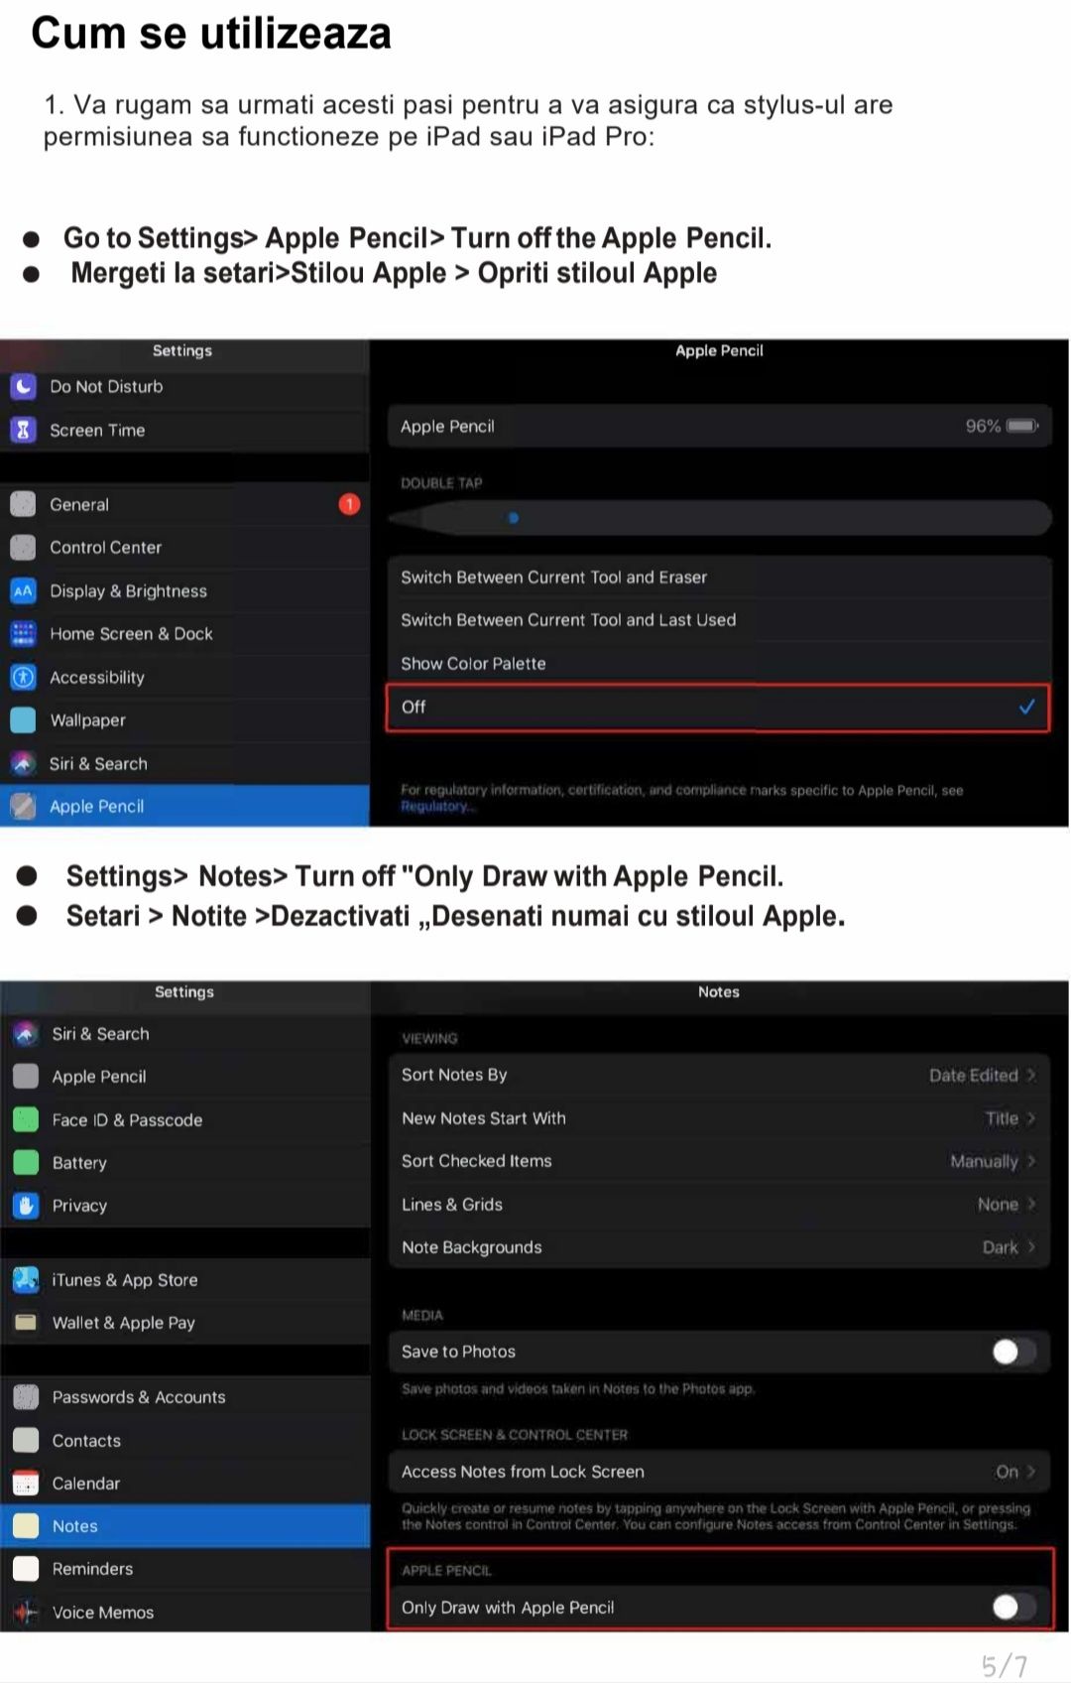Open Lines & Grids None chevron
The height and width of the screenshot is (1683, 1071).
click(1031, 1204)
